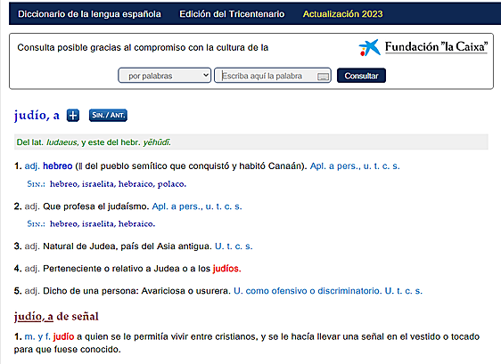Click 'Avariciosa o usurera' definition text
This screenshot has height=364, width=501.
pos(186,291)
